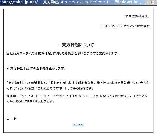Click the line 活動を休止致します
Image resolution: width=157 pixels, height=134 pixels.
36,69
